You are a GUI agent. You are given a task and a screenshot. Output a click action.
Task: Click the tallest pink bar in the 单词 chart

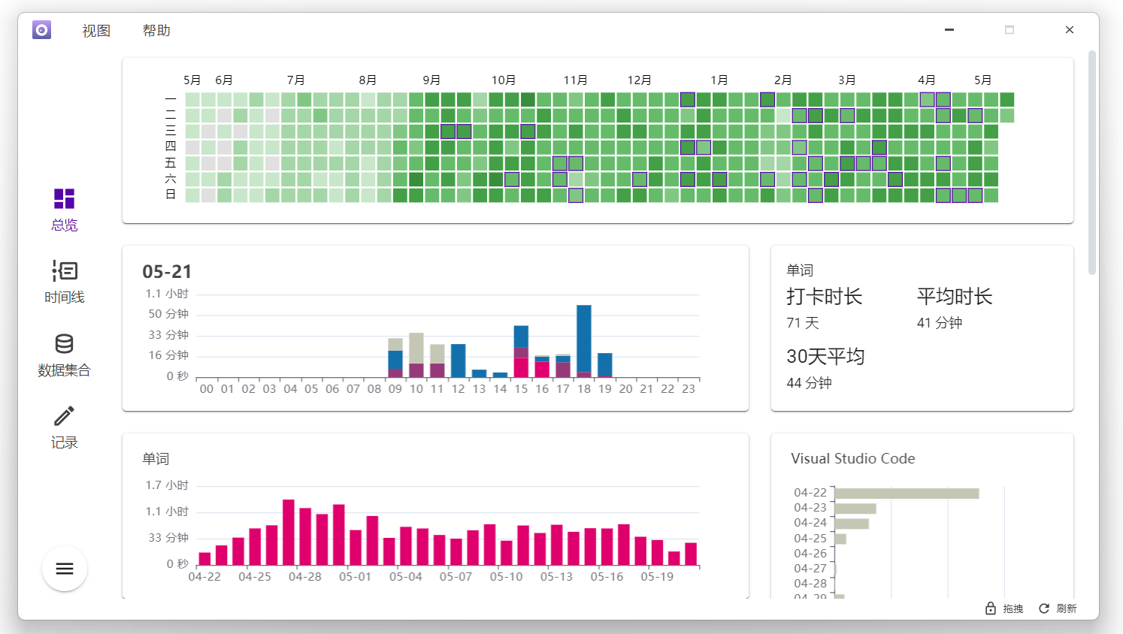click(289, 532)
